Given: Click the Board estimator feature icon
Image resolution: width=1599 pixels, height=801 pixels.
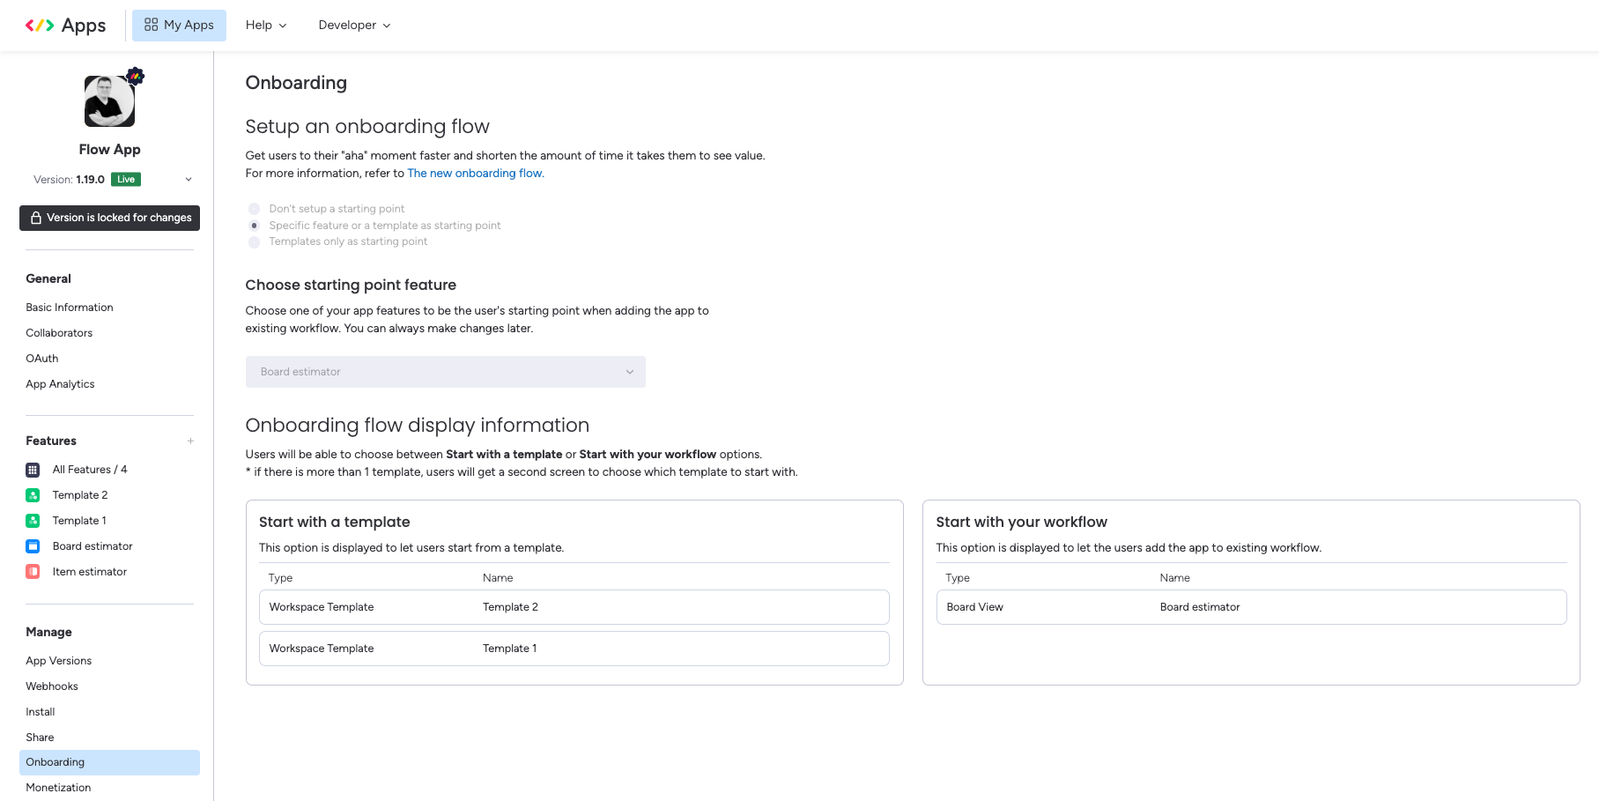Looking at the screenshot, I should coord(33,545).
